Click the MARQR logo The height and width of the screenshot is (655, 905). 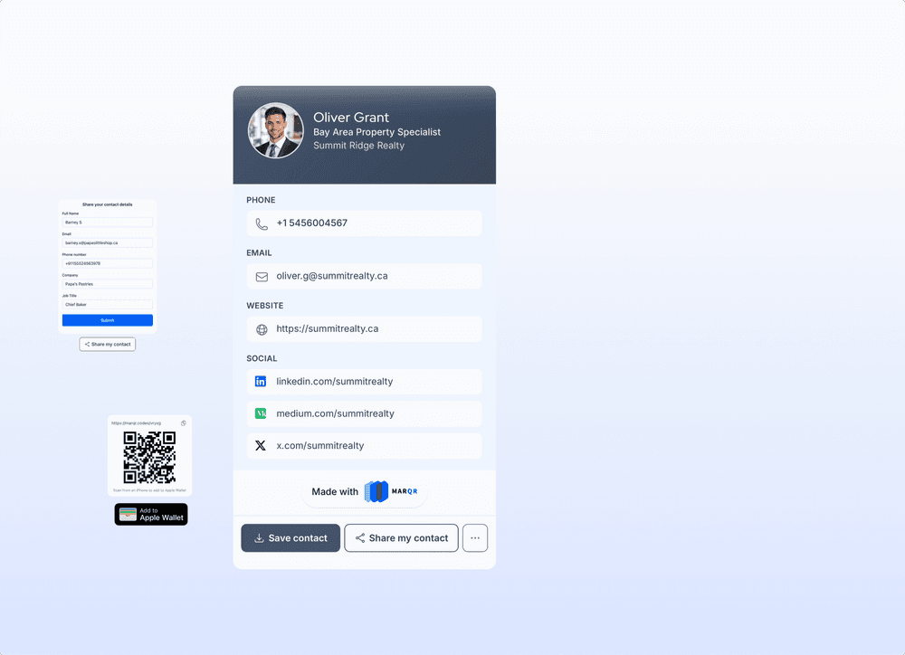coord(391,491)
